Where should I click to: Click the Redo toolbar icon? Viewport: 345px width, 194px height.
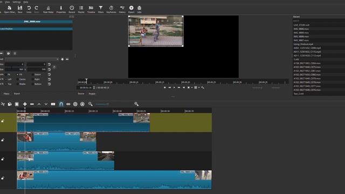point(37,9)
